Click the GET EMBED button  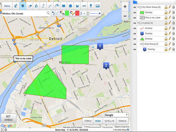pos(7,118)
